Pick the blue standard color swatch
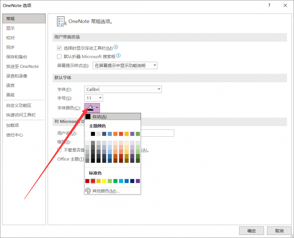294x238 pixels. click(x=127, y=181)
